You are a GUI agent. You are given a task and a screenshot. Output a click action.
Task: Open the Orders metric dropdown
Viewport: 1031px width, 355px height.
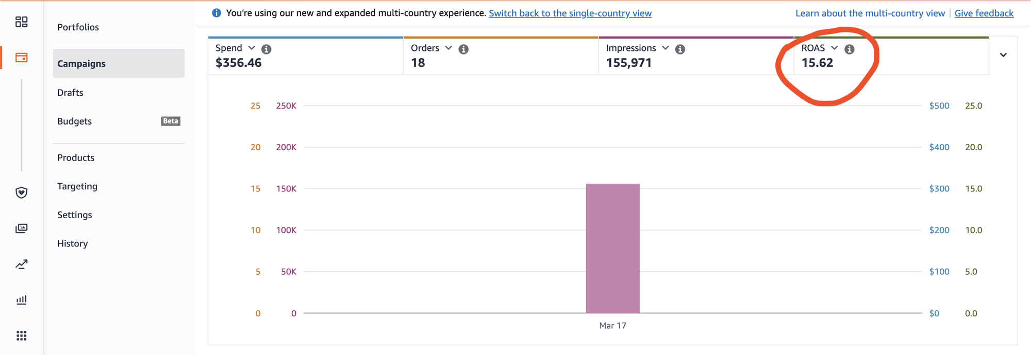pos(448,48)
